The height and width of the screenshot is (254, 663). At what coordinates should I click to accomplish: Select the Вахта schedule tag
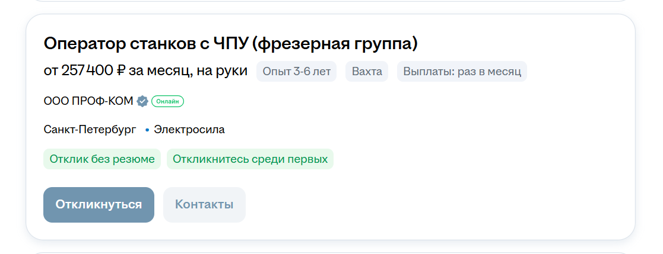point(367,71)
